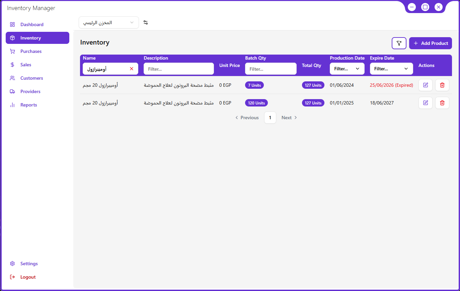The image size is (460, 291).
Task: Open the Customers section
Action: (x=37, y=78)
